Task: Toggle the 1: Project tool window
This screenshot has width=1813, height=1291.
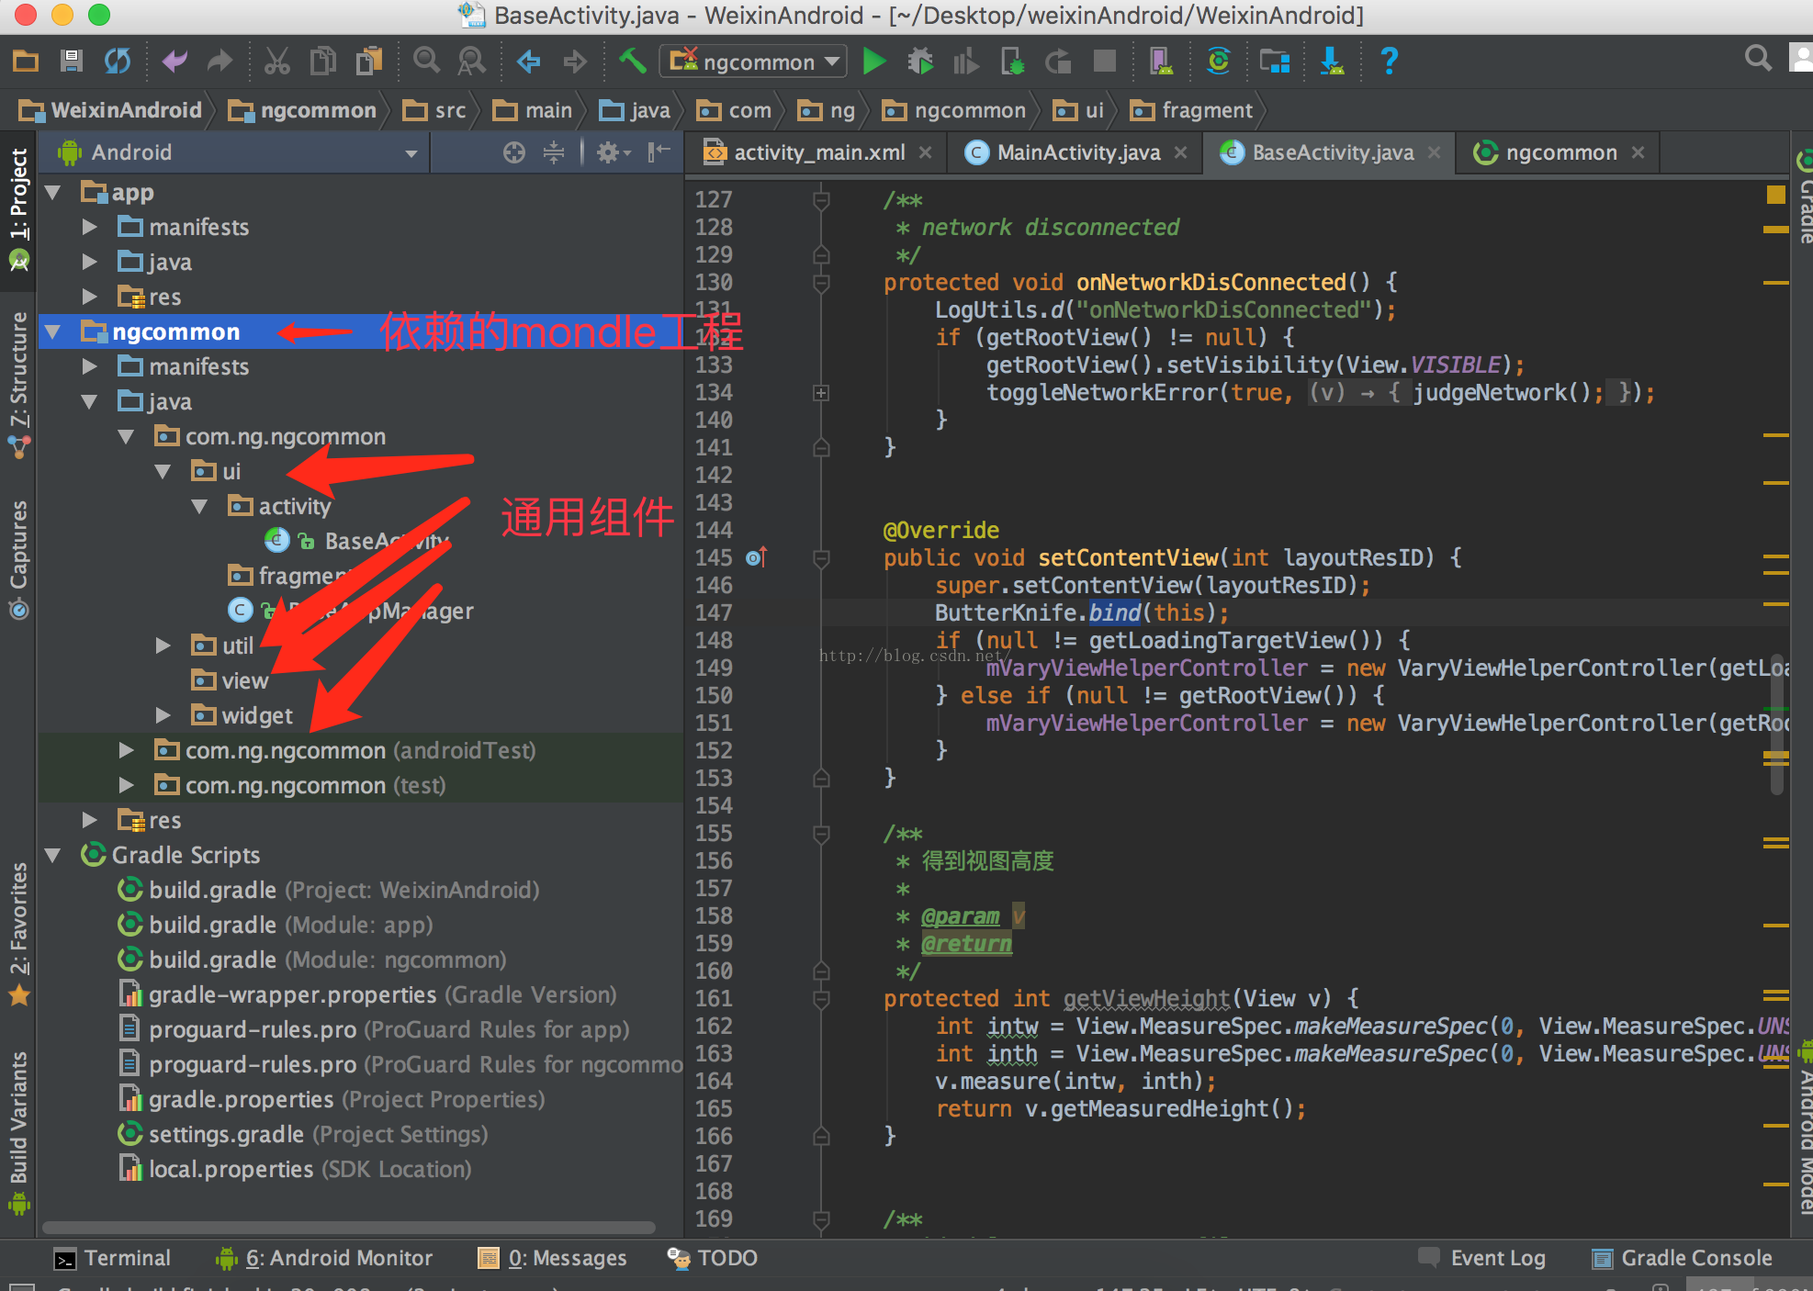Action: coord(18,195)
